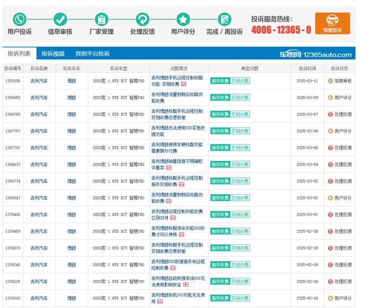Click the 信息审核 checkmark step icon
The image size is (371, 308).
coord(60,20)
